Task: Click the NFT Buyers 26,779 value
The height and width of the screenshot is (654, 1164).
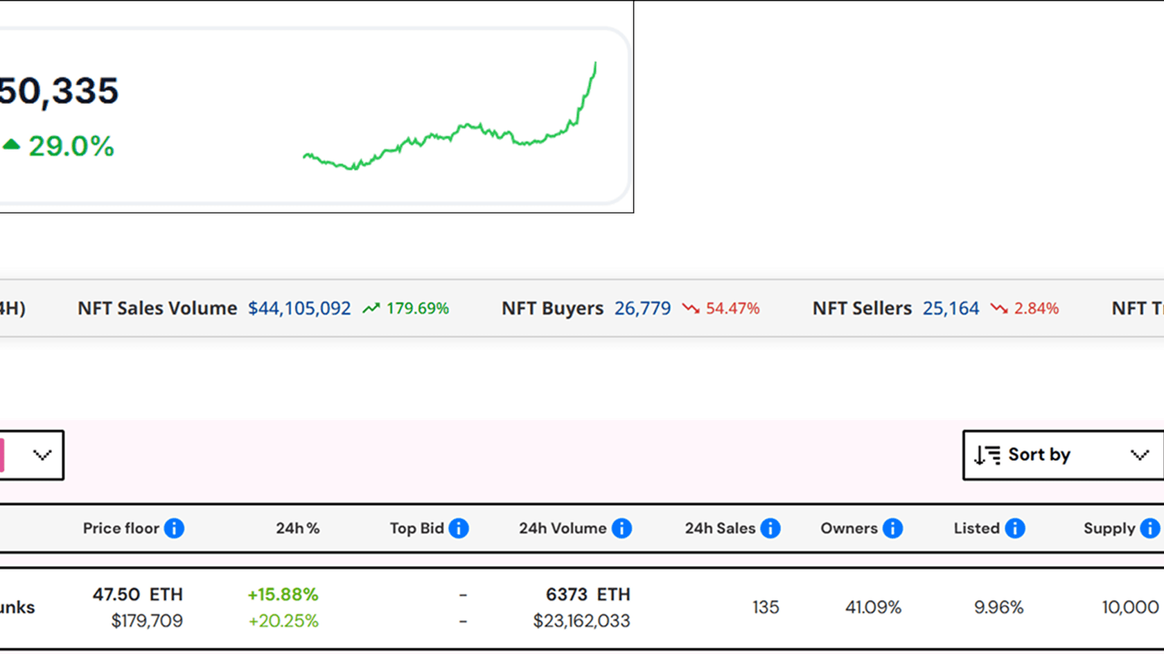Action: click(x=642, y=308)
